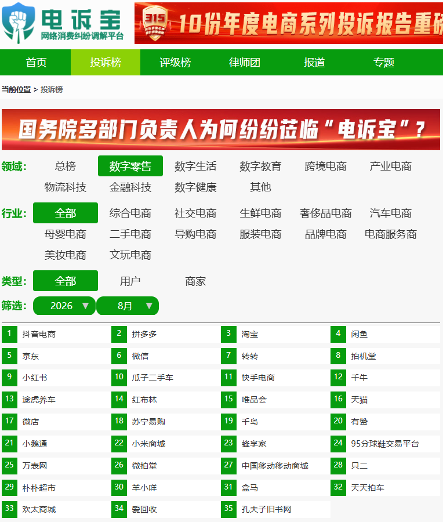Filter industry by 生鲜电商
This screenshot has height=522, width=443.
(x=260, y=213)
